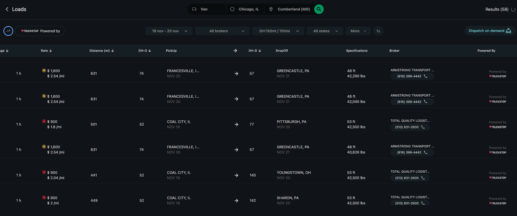Call Armstrong Transport for 40,626 lbs load
The width and height of the screenshot is (517, 216).
412,153
